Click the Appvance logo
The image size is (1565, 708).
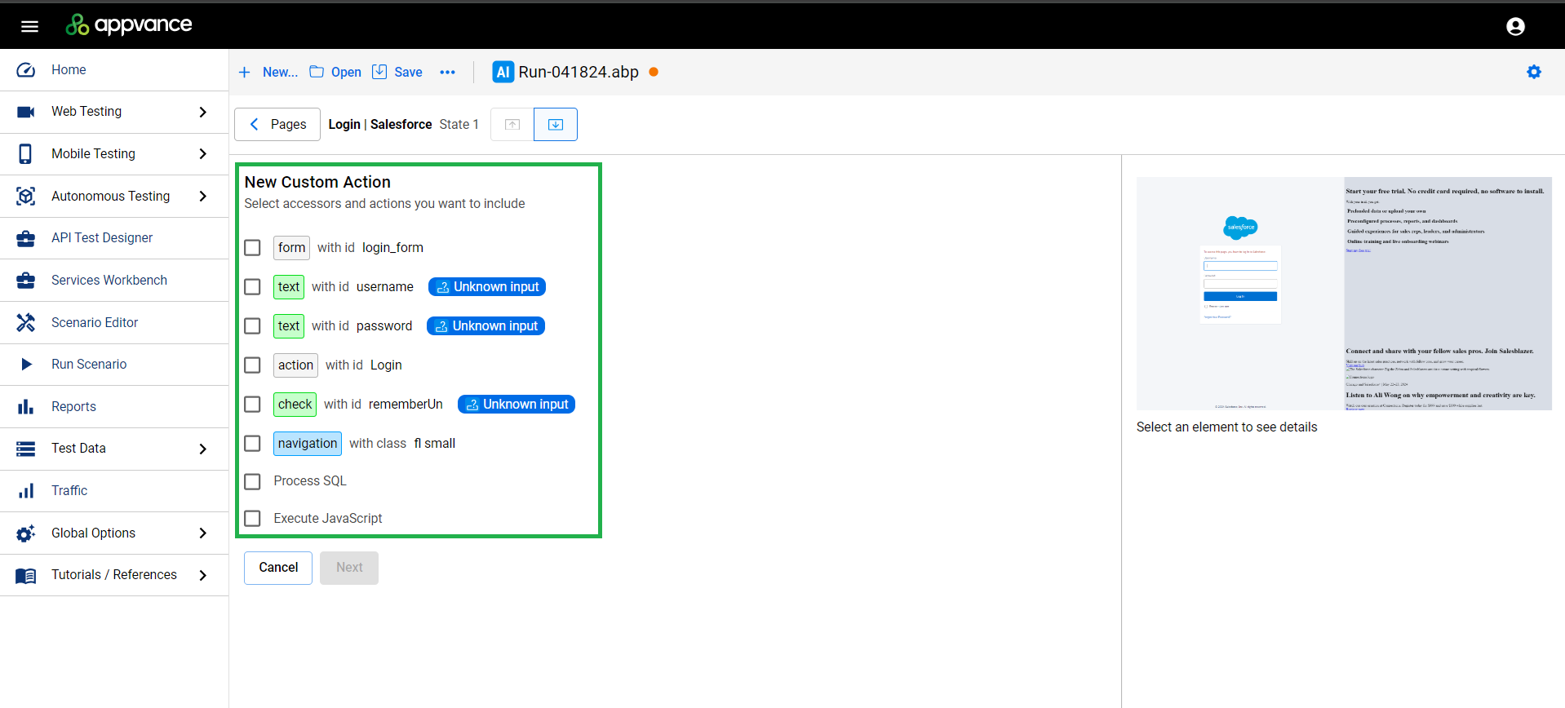[x=129, y=25]
